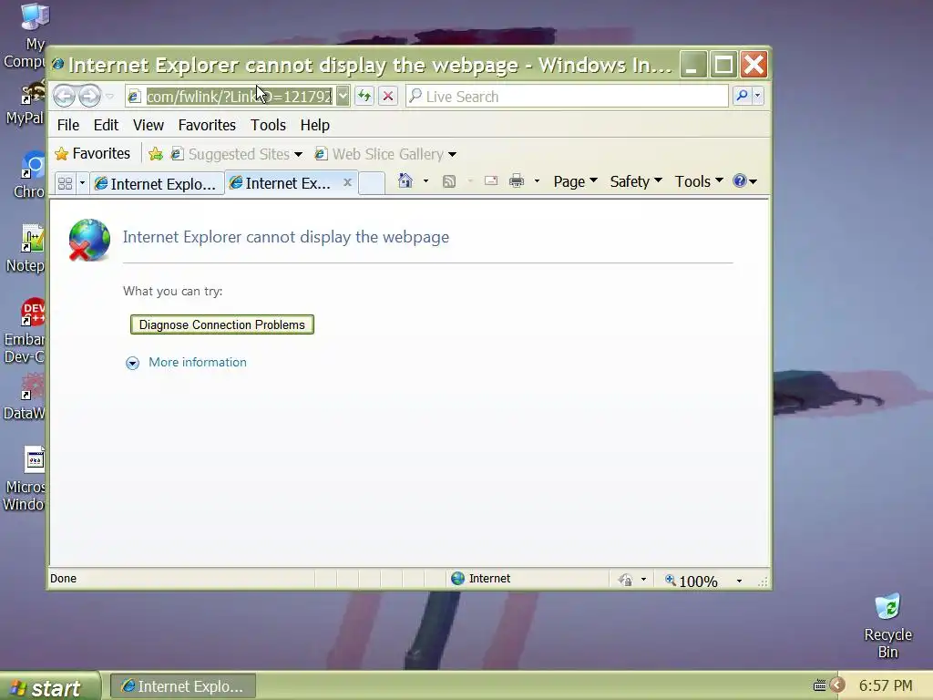
Task: Click the page favicon in address bar
Action: [135, 97]
